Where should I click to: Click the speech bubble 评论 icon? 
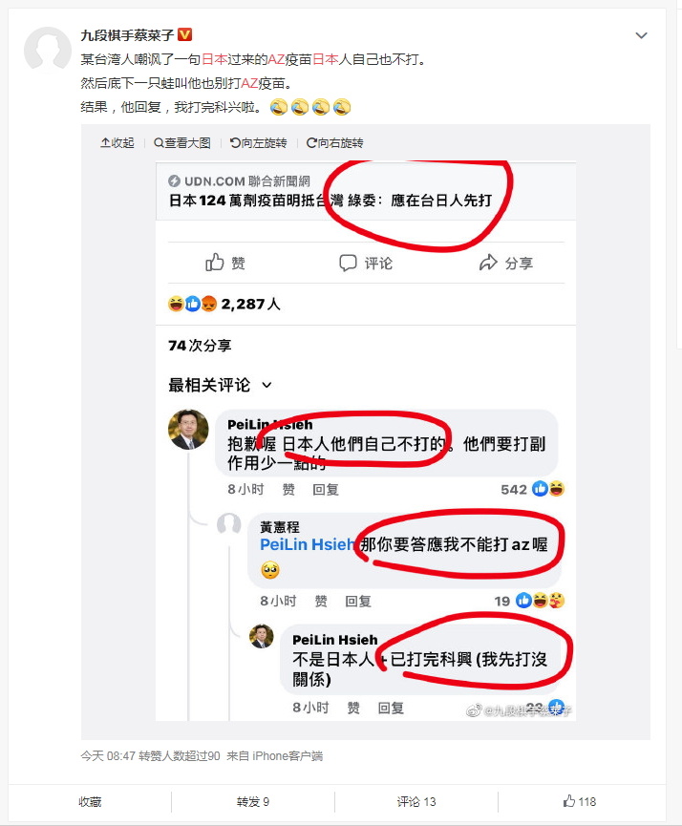pos(348,263)
